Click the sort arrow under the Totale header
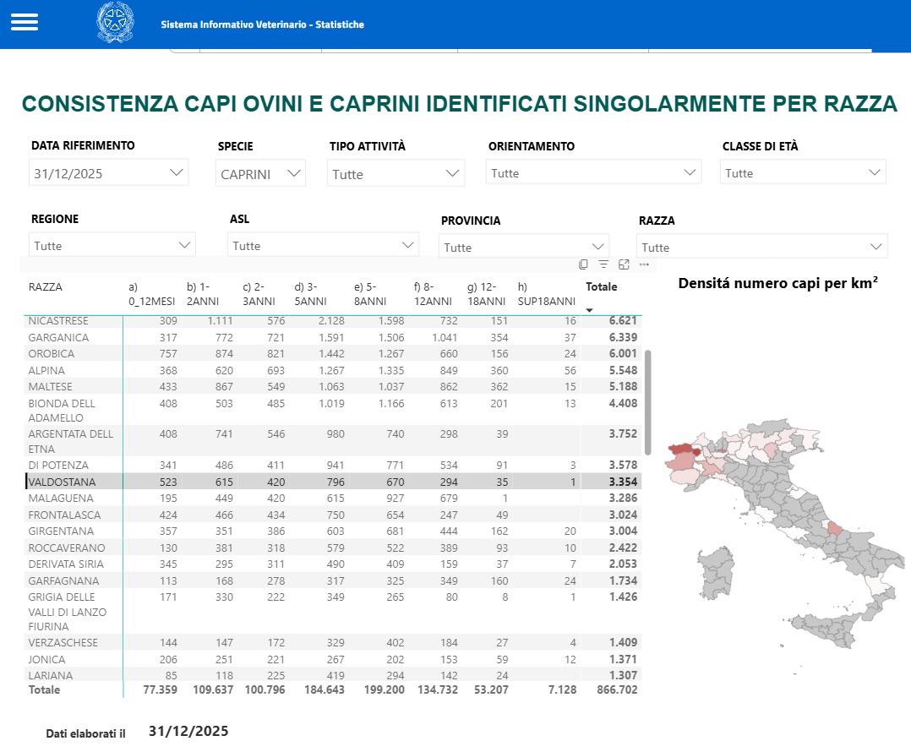The width and height of the screenshot is (911, 752). point(590,310)
